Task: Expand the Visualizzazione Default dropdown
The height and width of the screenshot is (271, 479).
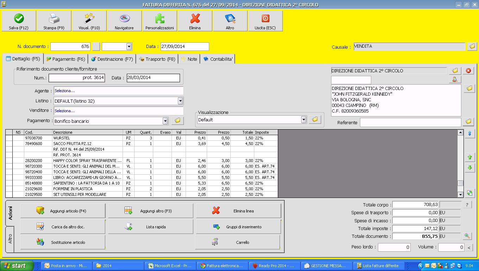Action: pos(304,120)
